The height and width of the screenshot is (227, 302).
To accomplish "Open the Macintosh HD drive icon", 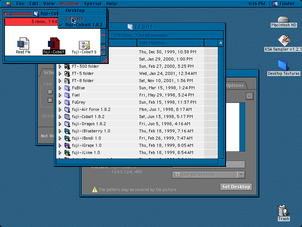I will coord(283,20).
